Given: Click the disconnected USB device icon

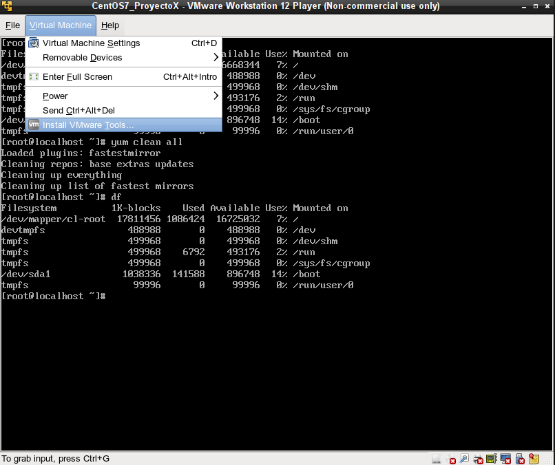Looking at the screenshot, I should point(520,459).
